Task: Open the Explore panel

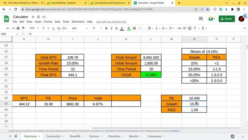Action: point(232,136)
